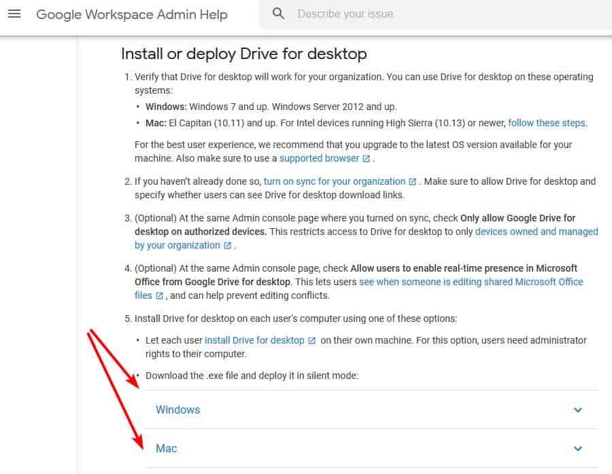612x474 pixels.
Task: Click the 'Install or deploy Drive for desktop' heading
Action: point(244,54)
